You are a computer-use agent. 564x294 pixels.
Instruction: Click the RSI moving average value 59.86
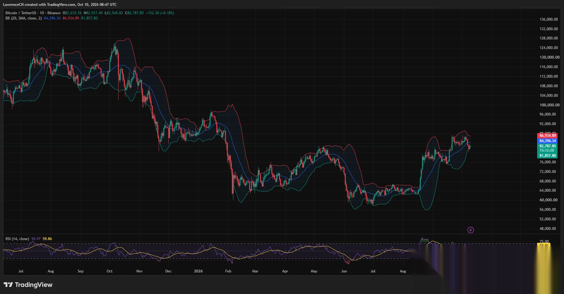coord(47,239)
